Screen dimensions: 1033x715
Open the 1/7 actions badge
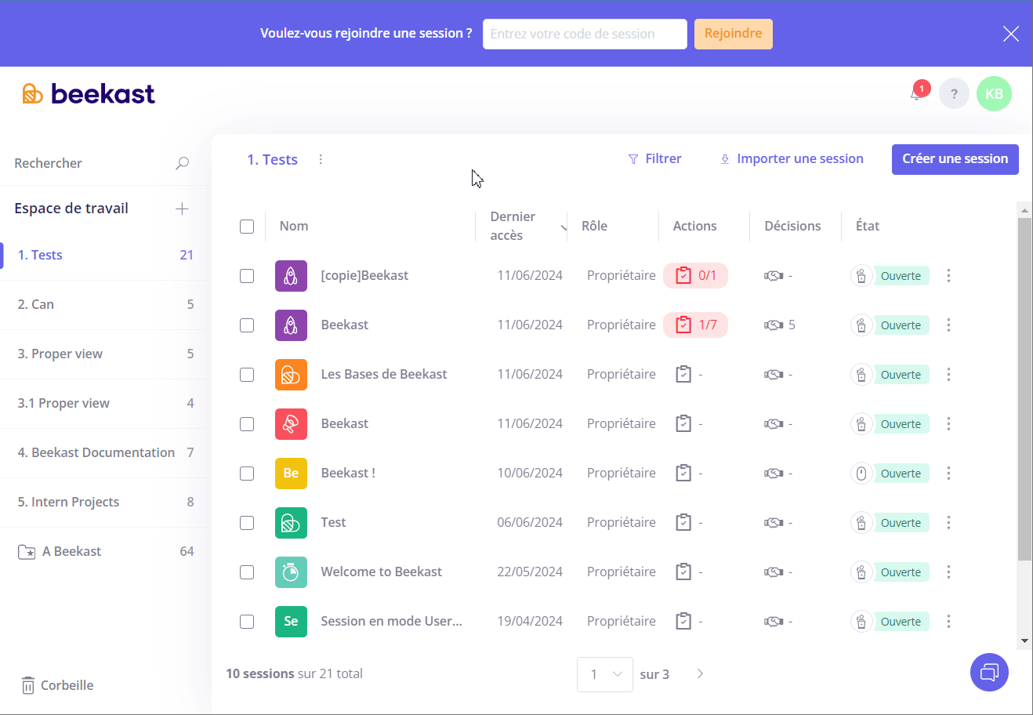tap(695, 325)
